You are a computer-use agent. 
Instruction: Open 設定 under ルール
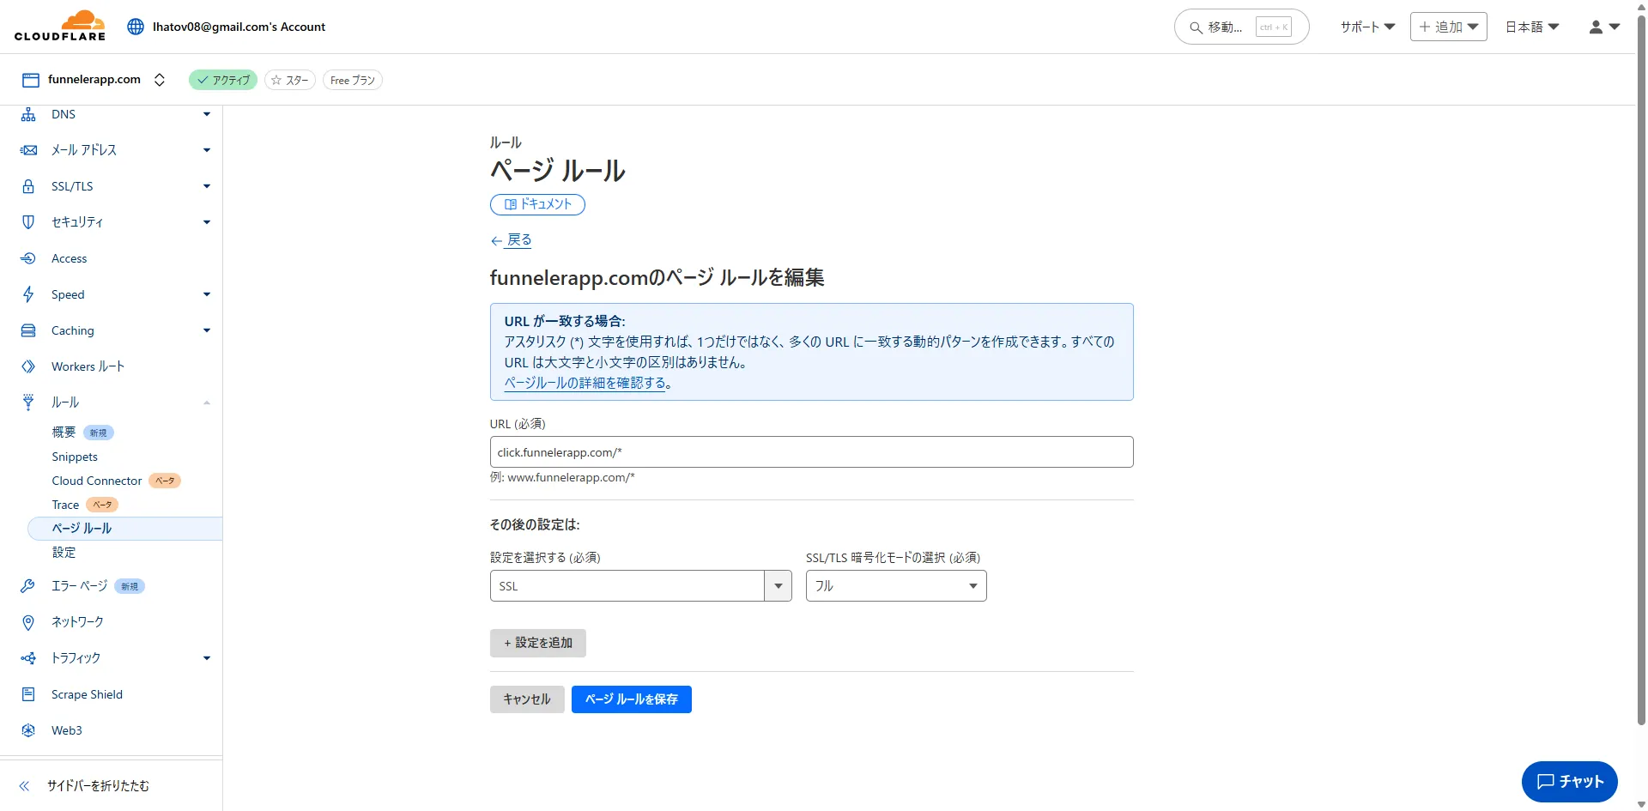[64, 553]
